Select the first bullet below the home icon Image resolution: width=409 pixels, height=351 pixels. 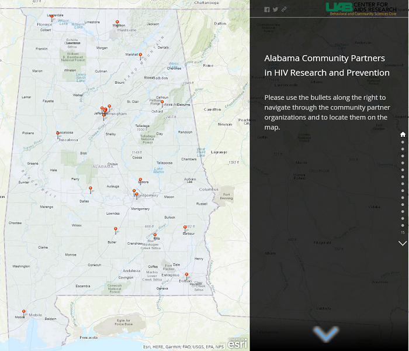403,142
